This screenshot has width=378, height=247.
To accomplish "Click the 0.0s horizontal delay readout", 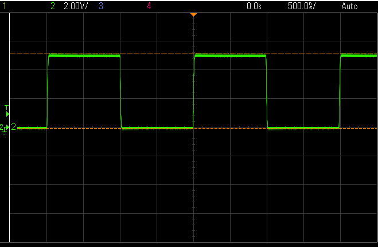I will click(254, 6).
